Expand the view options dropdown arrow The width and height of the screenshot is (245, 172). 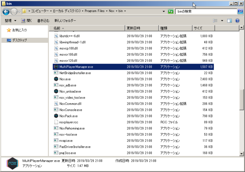coord(222,21)
